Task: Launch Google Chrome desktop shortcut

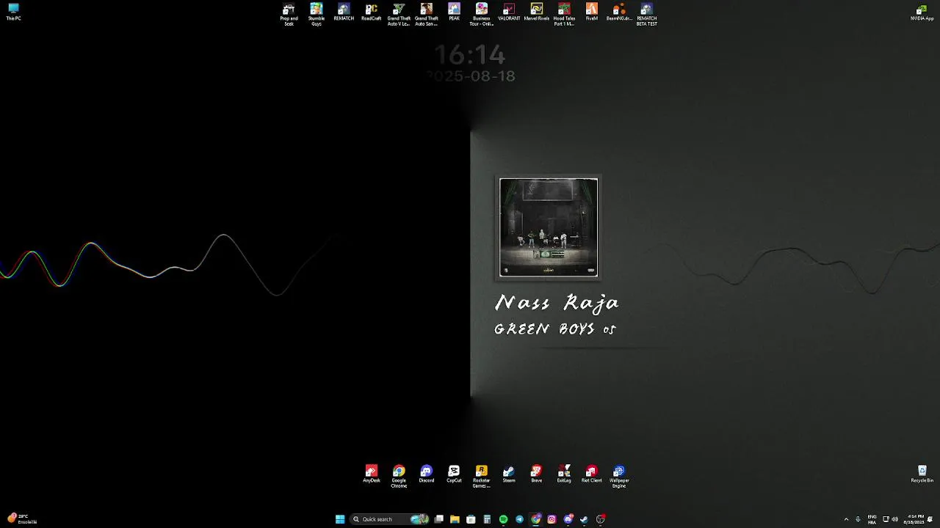Action: 399,477
